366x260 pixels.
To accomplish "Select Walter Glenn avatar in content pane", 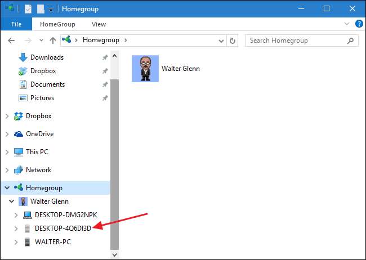I will click(x=145, y=69).
